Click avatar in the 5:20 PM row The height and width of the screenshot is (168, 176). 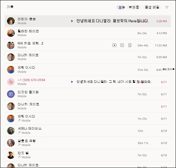[11, 21]
